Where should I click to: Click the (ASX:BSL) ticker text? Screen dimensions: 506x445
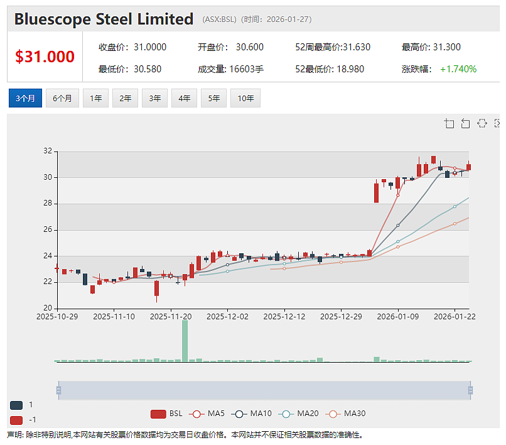point(220,19)
